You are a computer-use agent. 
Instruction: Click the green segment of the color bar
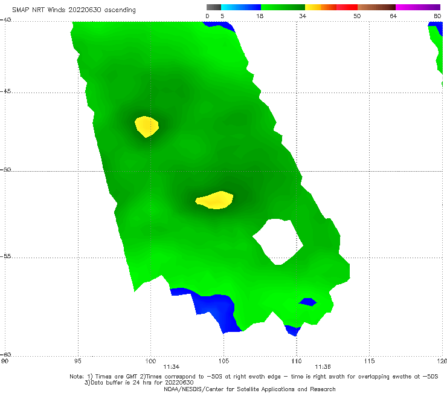click(x=283, y=7)
